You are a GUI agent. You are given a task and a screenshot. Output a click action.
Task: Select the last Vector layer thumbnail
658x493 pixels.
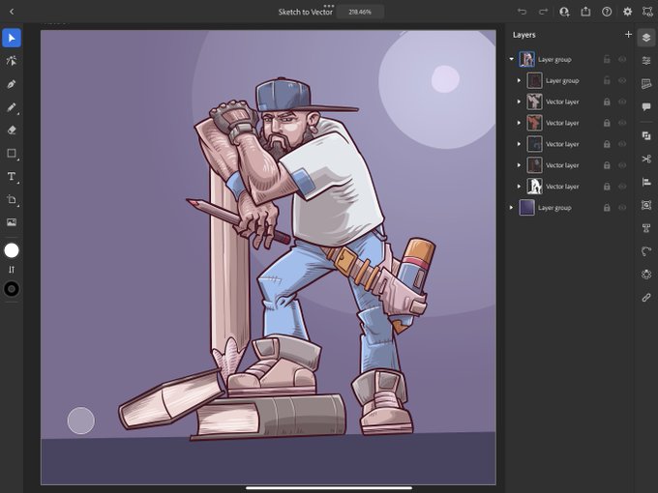(534, 187)
